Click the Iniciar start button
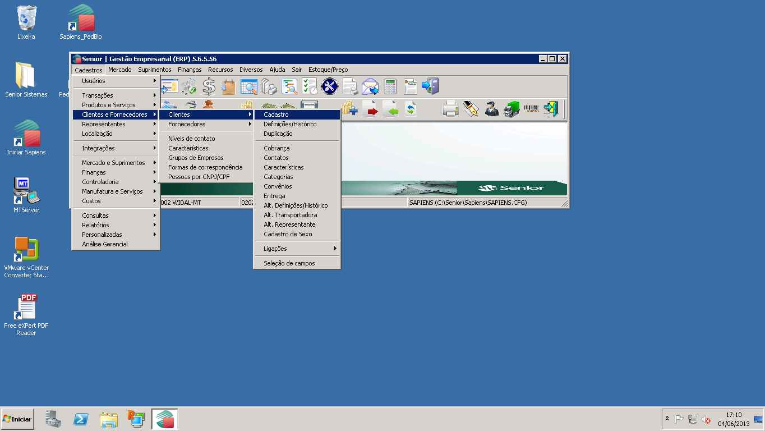This screenshot has width=765, height=431. click(17, 419)
